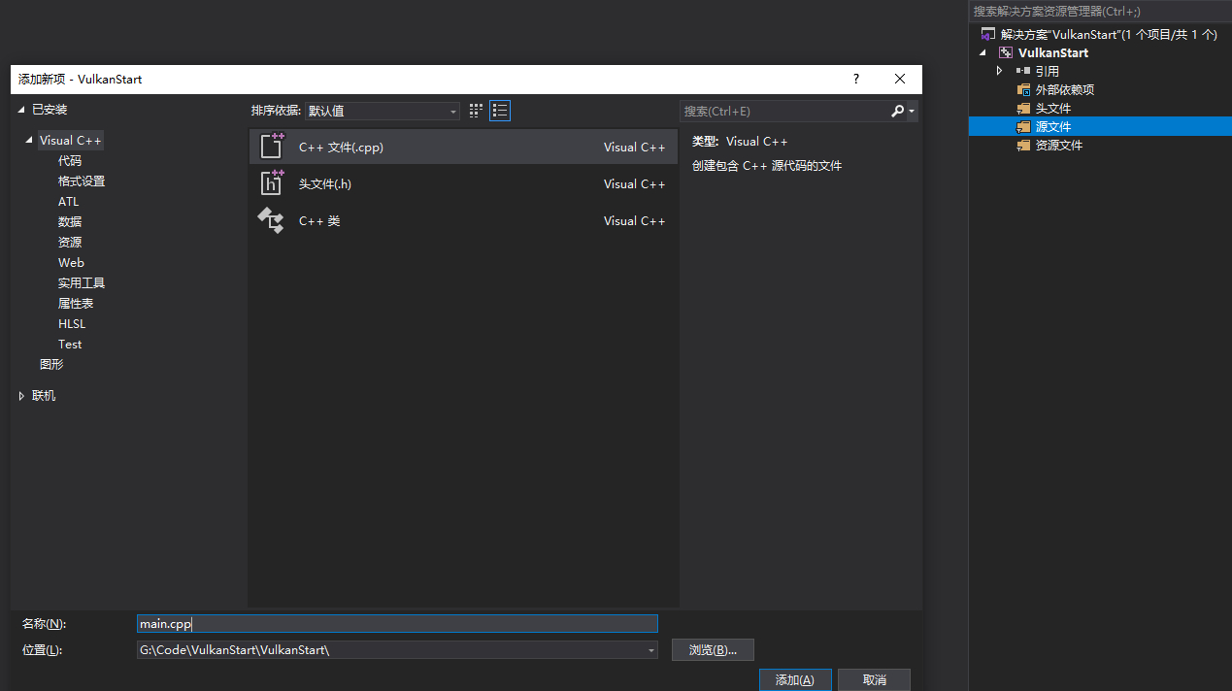Screen dimensions: 1232x691
Task: Click the help question mark button
Action: tap(855, 79)
